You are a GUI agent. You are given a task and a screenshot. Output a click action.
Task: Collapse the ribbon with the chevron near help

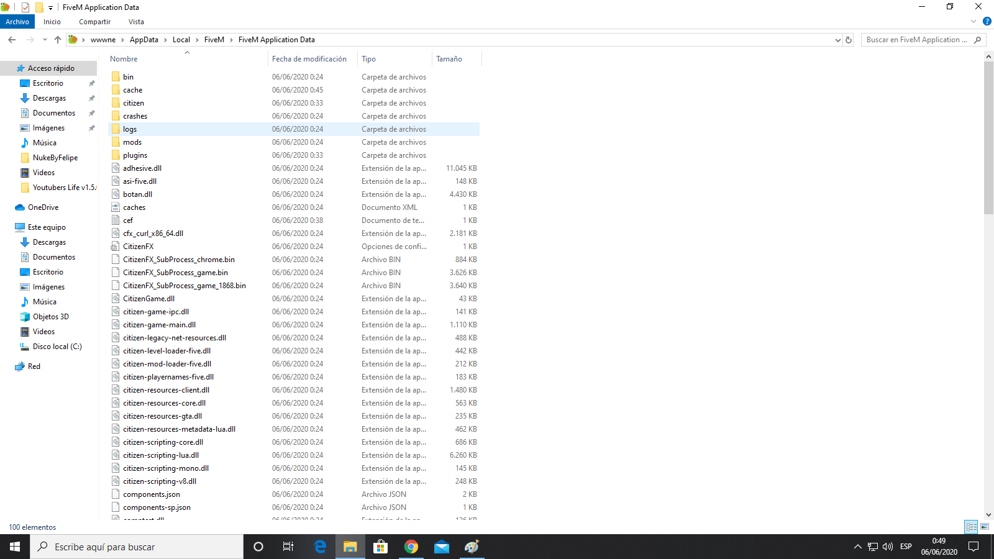pos(973,21)
